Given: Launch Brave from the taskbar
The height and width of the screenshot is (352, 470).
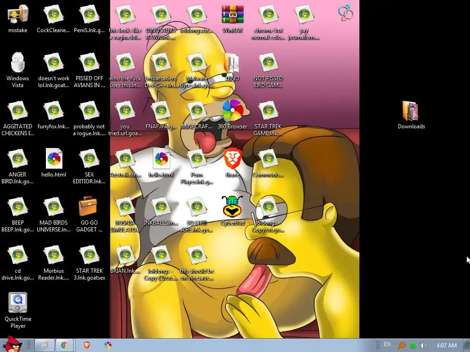Looking at the screenshot, I should pyautogui.click(x=87, y=345).
